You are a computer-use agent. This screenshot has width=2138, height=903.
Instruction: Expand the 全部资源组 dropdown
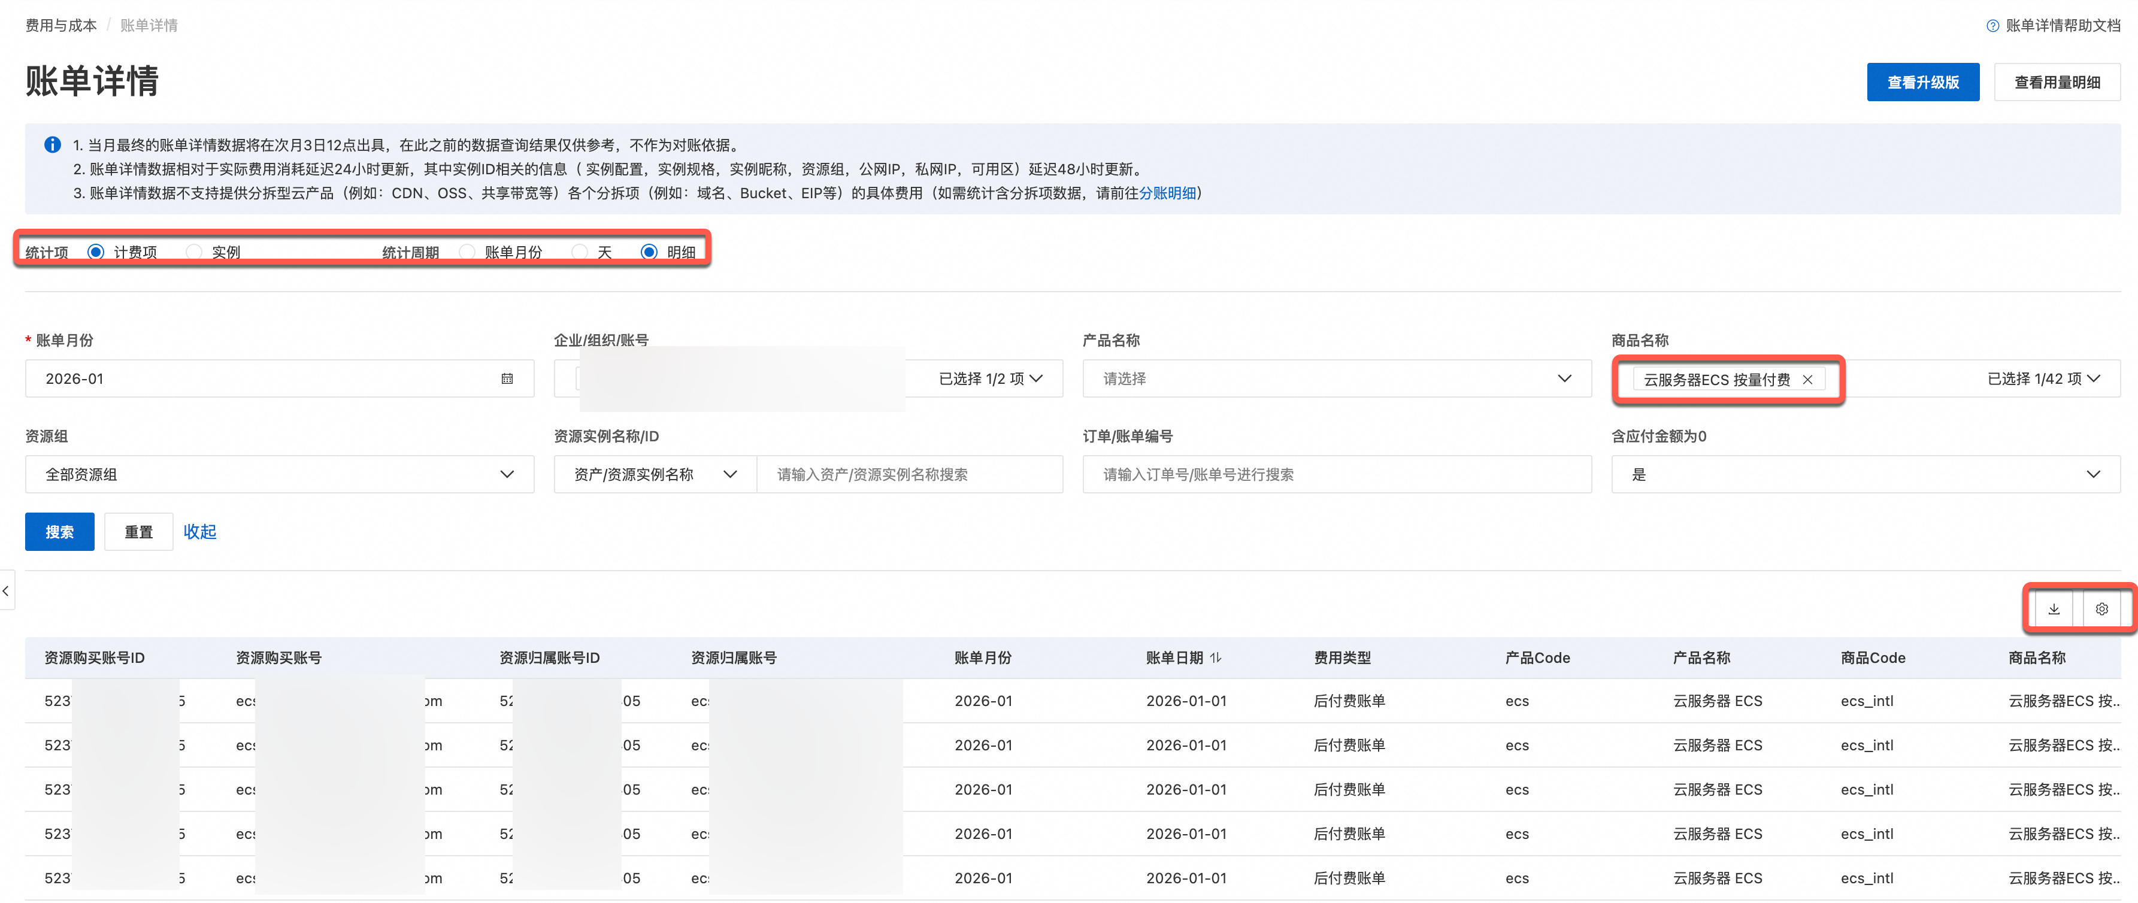[x=279, y=474]
